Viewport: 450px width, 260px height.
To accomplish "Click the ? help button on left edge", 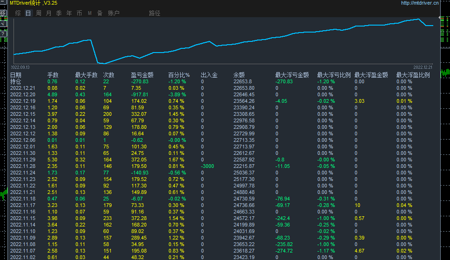I will click(3, 34).
